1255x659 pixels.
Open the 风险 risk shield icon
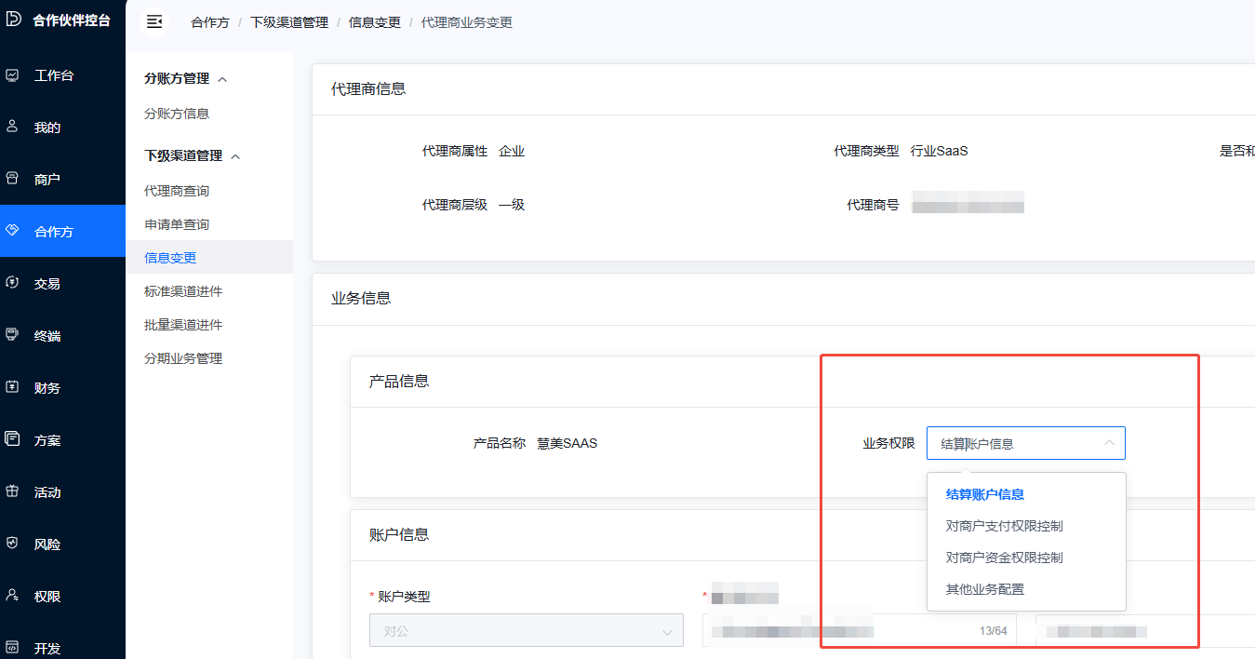click(13, 544)
